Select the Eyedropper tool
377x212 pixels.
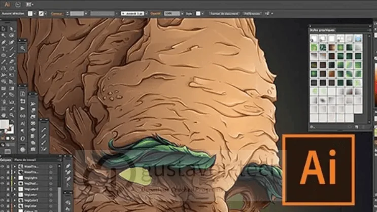4,95
